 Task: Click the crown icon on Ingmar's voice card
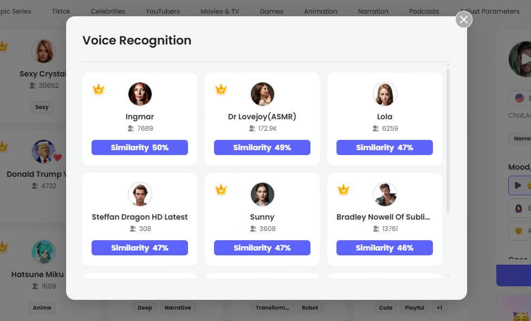98,89
